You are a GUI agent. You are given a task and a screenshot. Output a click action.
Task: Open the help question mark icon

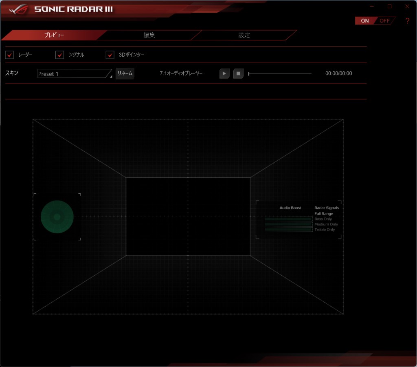(x=407, y=21)
